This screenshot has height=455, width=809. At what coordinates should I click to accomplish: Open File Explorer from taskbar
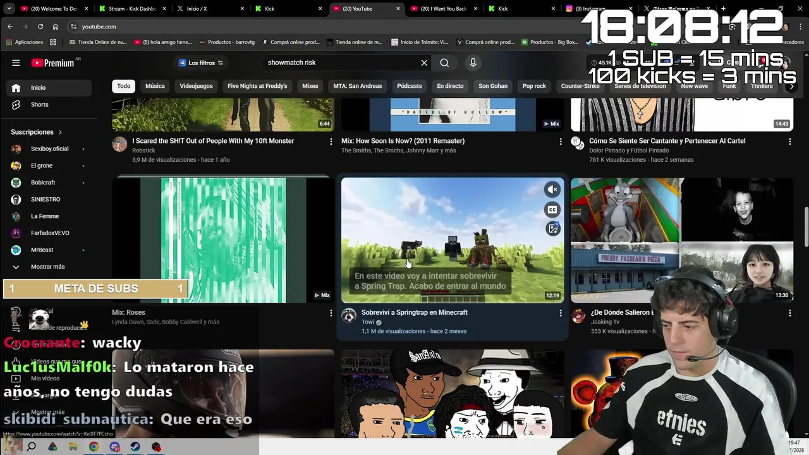coord(73,447)
